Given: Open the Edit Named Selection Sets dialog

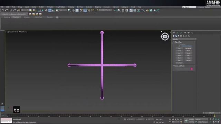Looking at the screenshot, I should tap(97, 10).
